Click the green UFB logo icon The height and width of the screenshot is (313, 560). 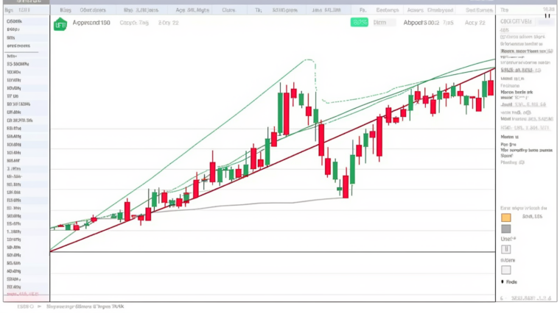click(60, 24)
